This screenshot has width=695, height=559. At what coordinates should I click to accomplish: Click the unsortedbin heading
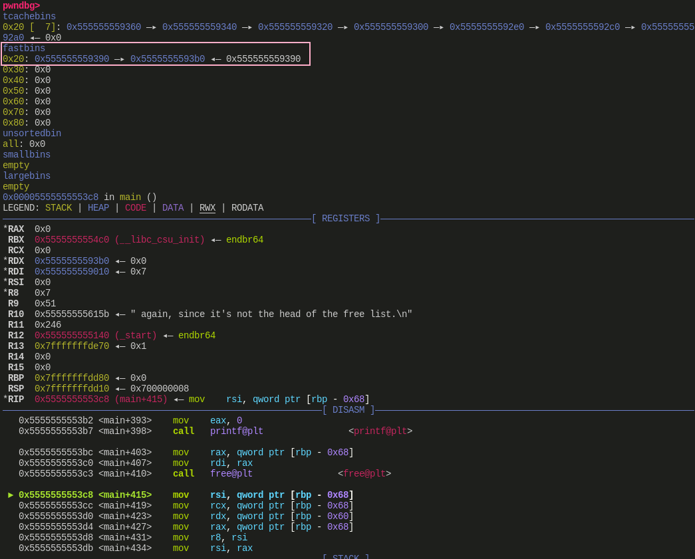coord(32,134)
